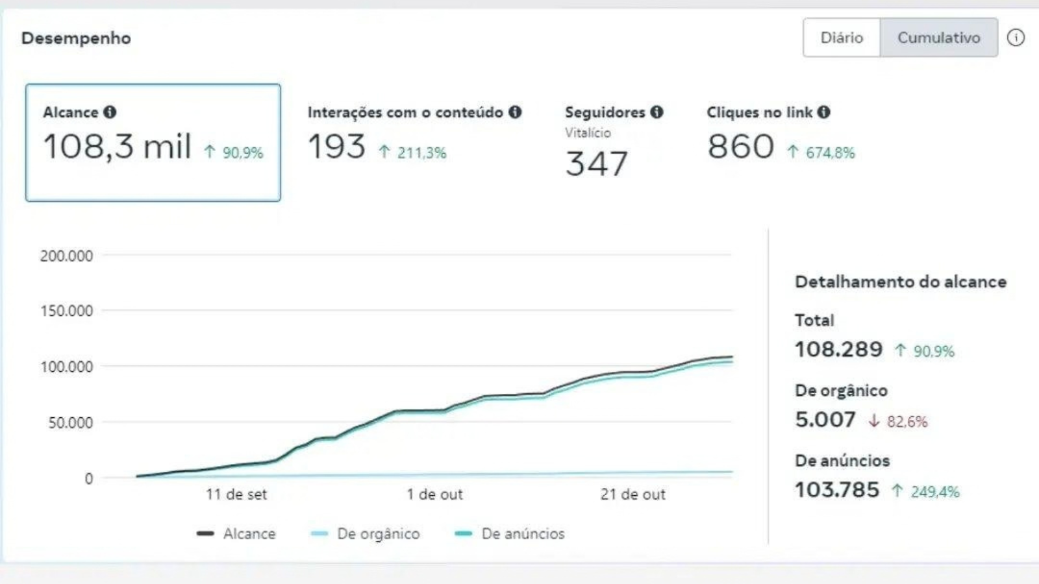
Task: Click the 211,3% increase indicator
Action: (413, 153)
